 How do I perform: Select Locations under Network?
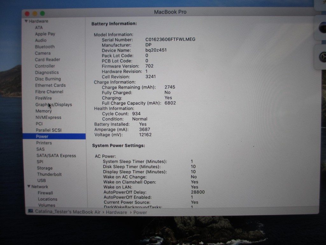pos(48,199)
